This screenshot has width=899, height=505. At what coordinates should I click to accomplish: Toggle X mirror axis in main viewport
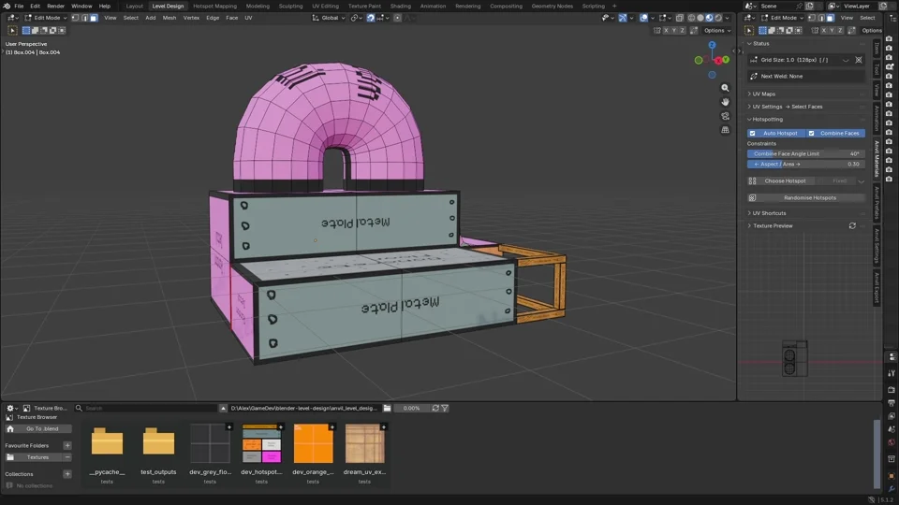click(666, 30)
